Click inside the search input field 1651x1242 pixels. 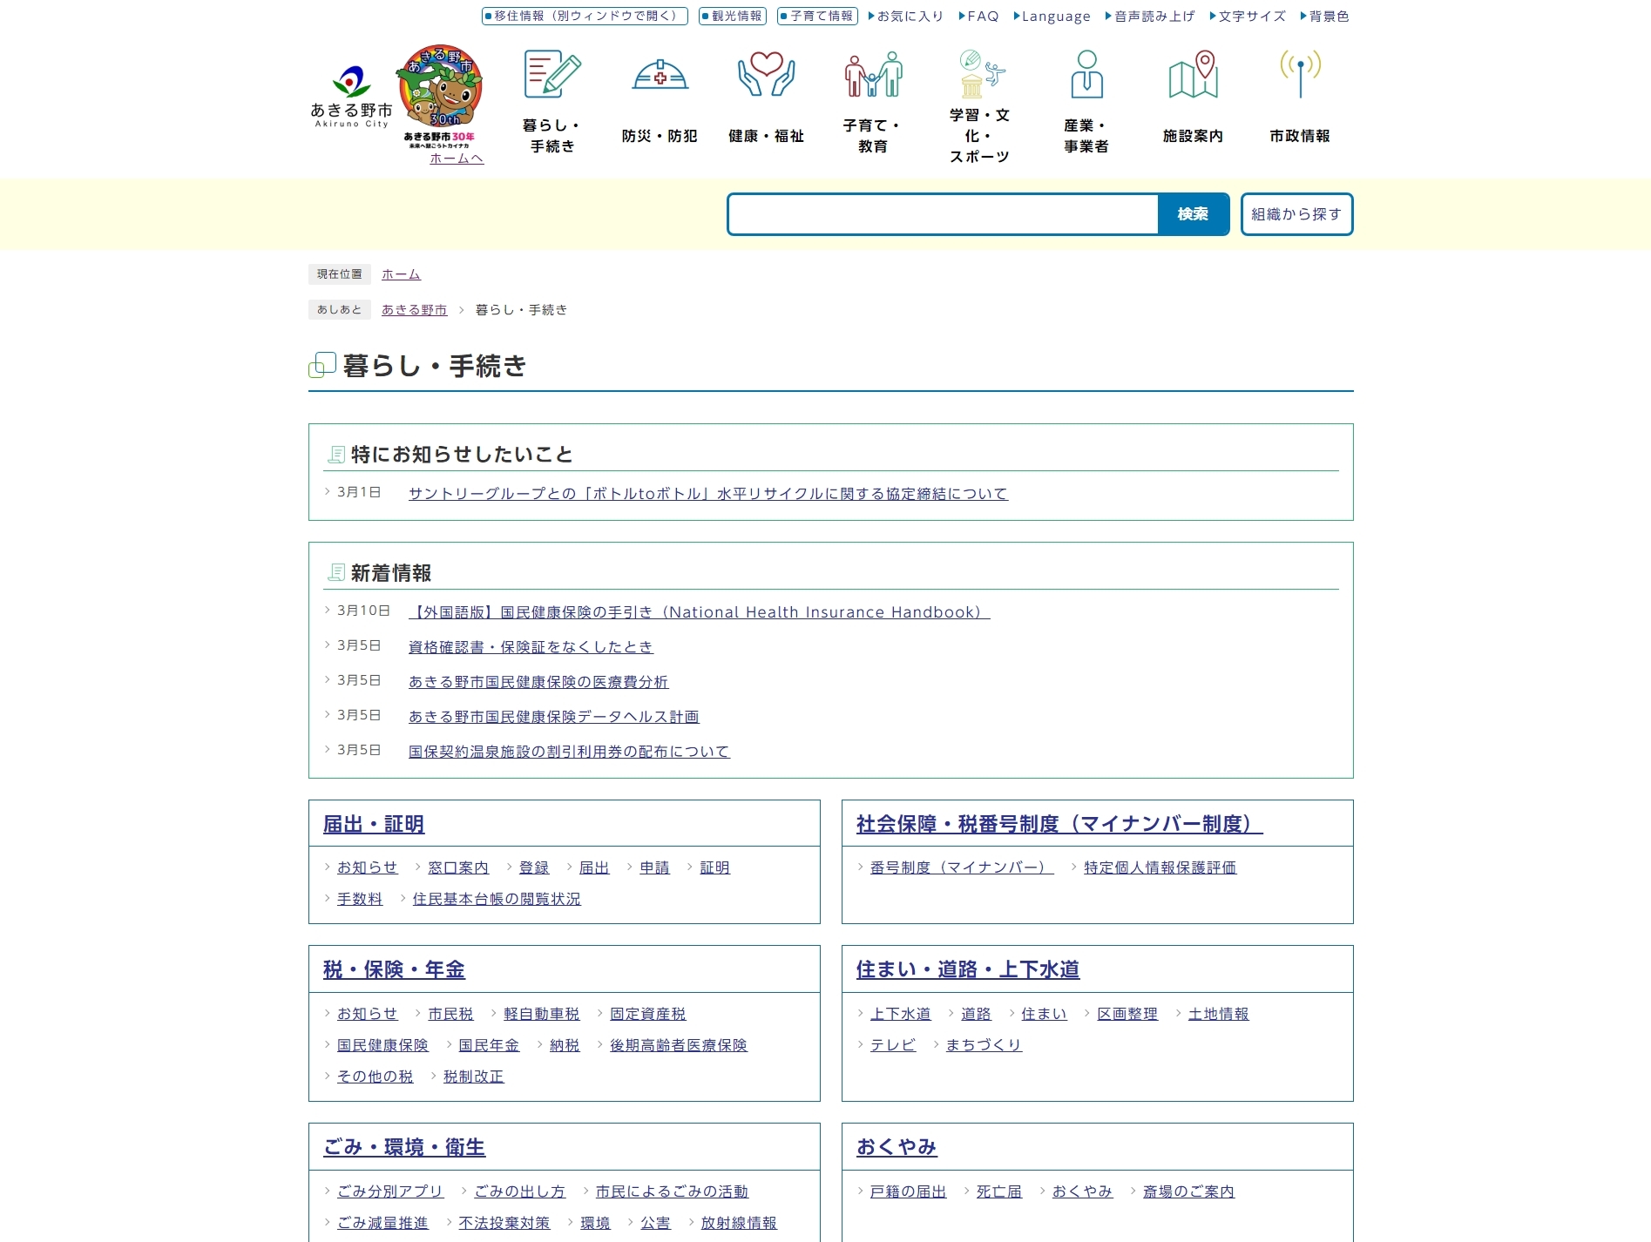pyautogui.click(x=941, y=213)
